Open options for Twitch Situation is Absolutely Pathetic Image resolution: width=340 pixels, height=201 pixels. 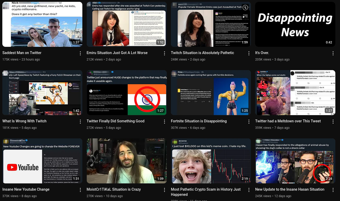tap(249, 53)
